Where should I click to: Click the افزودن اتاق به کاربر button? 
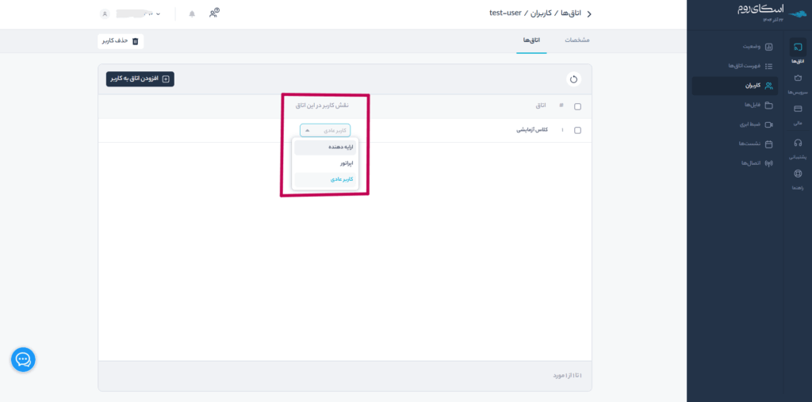coord(140,79)
